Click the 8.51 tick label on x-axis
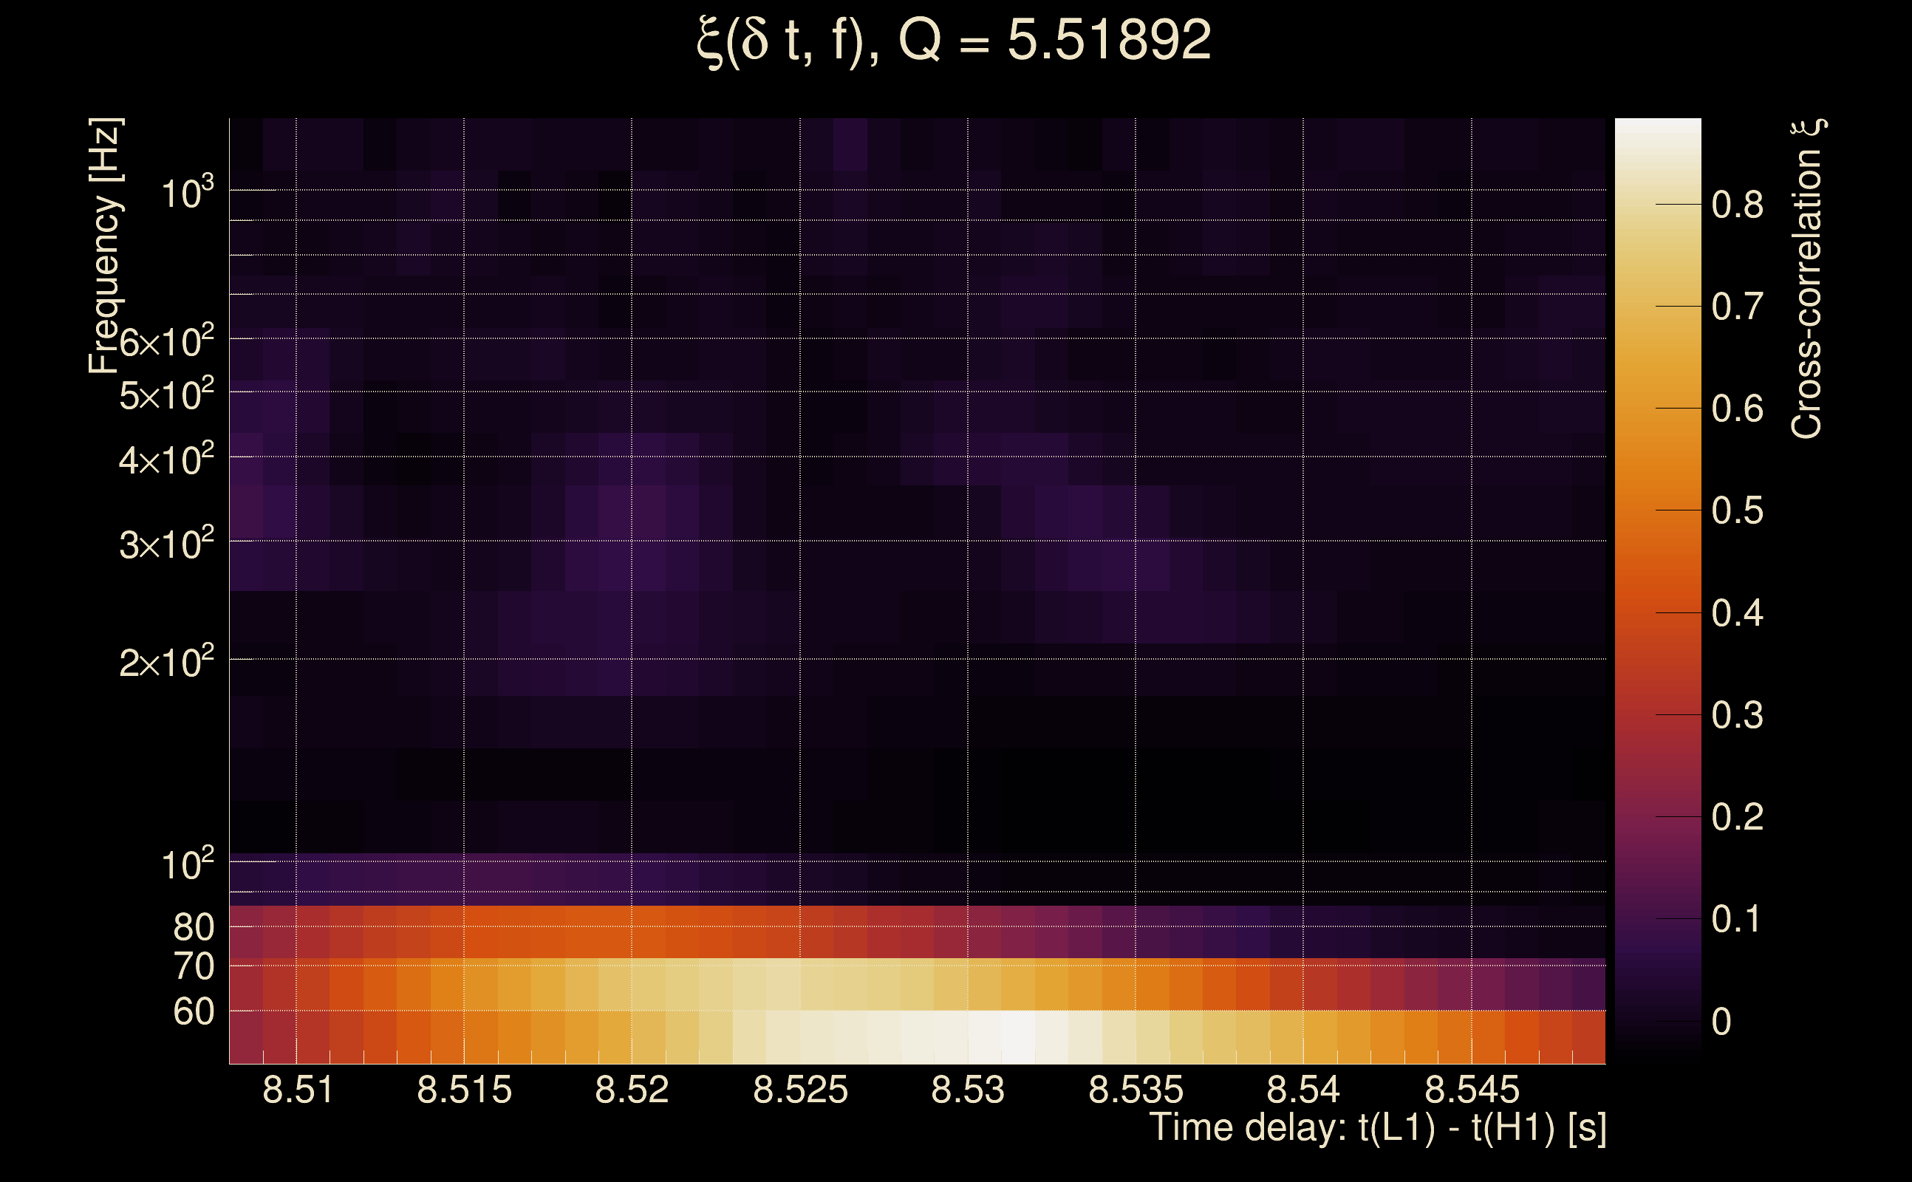The width and height of the screenshot is (1912, 1182). [x=297, y=1090]
